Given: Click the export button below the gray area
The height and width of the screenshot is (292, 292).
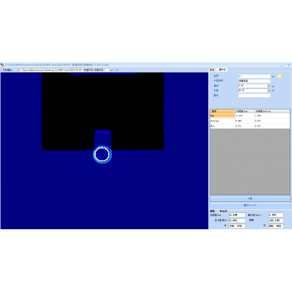Looking at the screenshot, I should (x=250, y=205).
